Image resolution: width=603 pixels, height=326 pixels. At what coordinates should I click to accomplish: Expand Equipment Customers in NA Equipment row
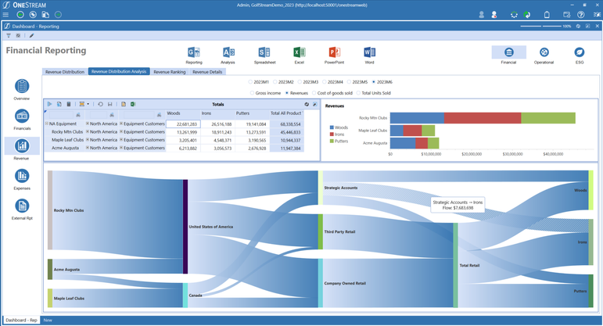[x=120, y=124]
